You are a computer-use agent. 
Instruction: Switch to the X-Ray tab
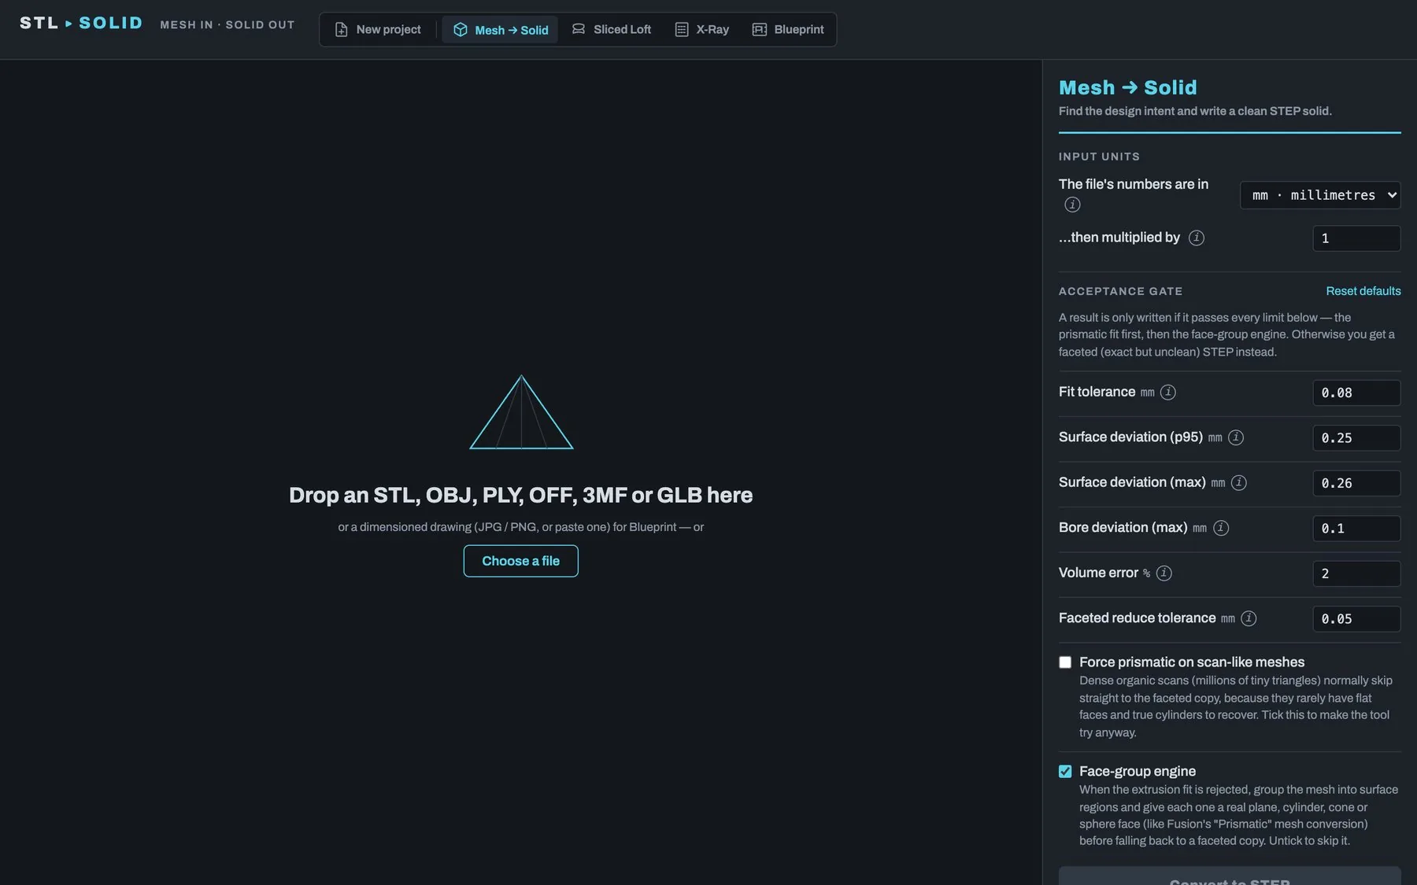(x=702, y=30)
